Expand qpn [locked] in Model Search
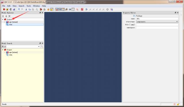Screen dimensions: 184x107 tap(5, 52)
